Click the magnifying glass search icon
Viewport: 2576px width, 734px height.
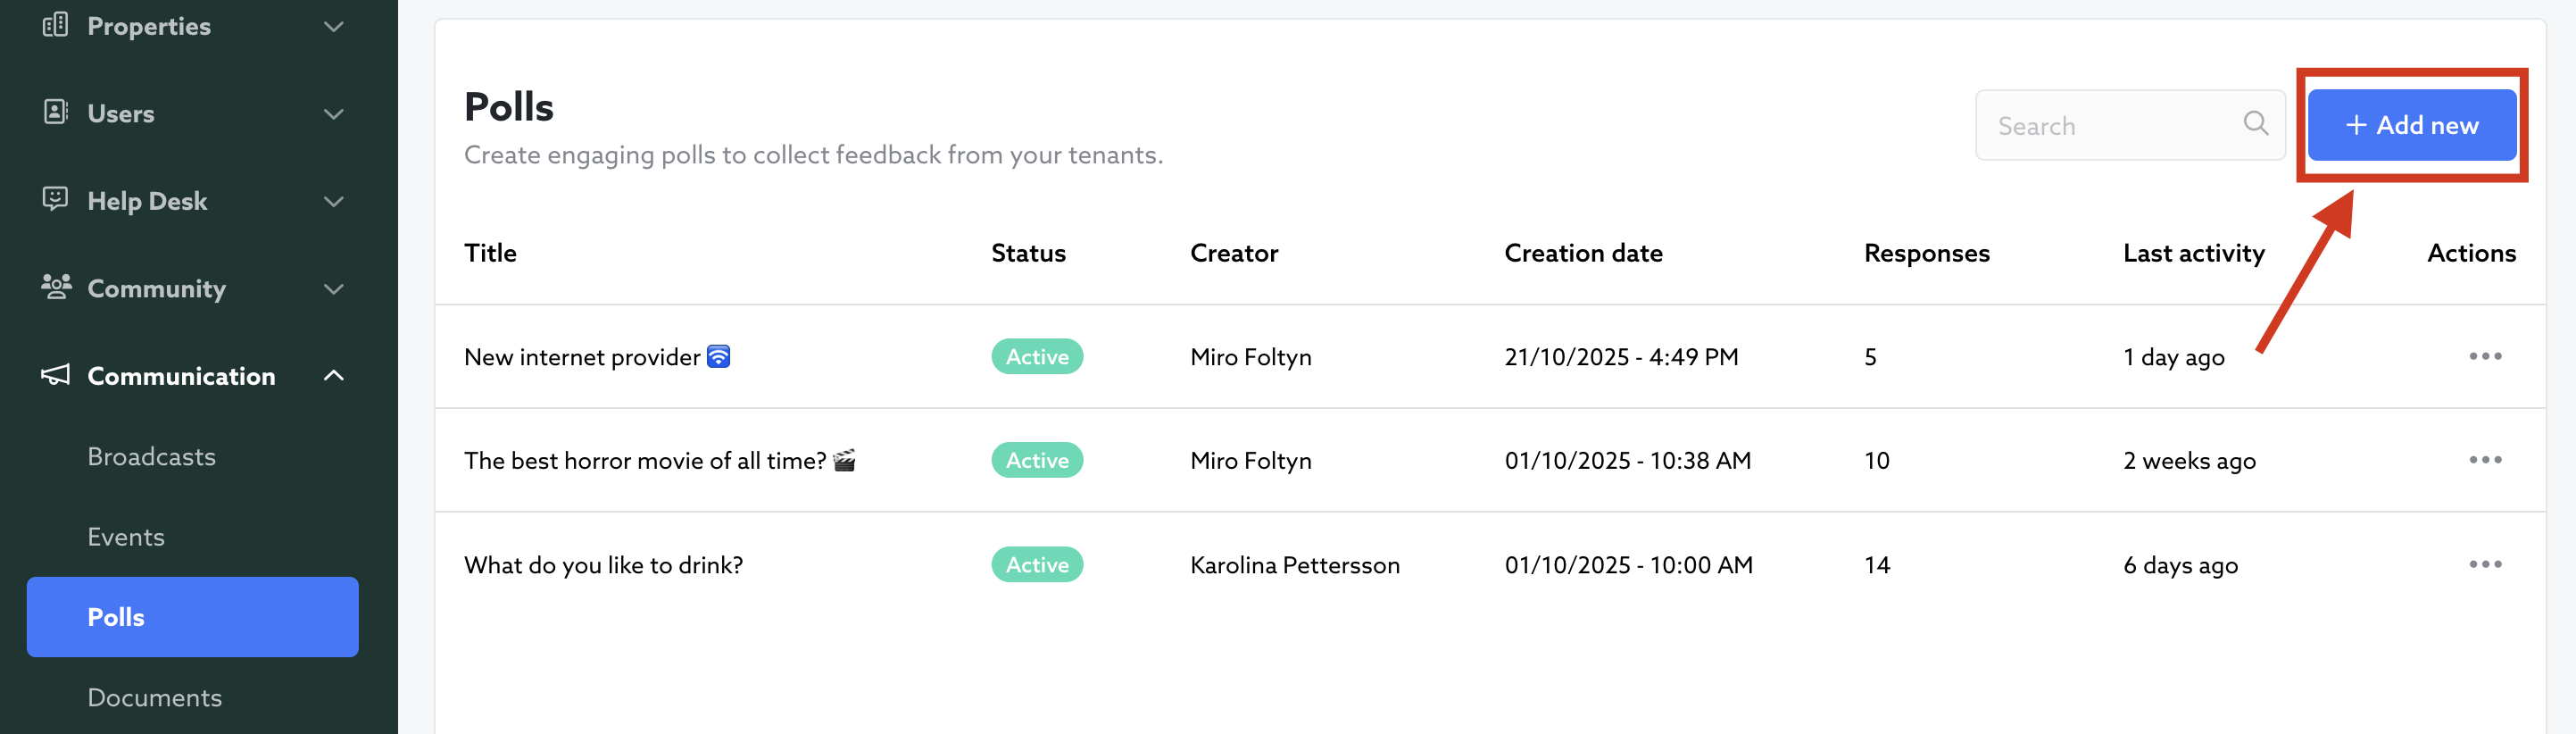click(2255, 123)
